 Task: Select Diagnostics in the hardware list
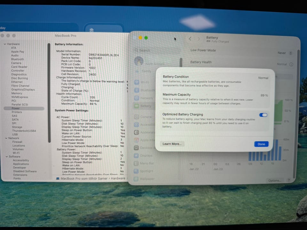pyautogui.click(x=19, y=74)
